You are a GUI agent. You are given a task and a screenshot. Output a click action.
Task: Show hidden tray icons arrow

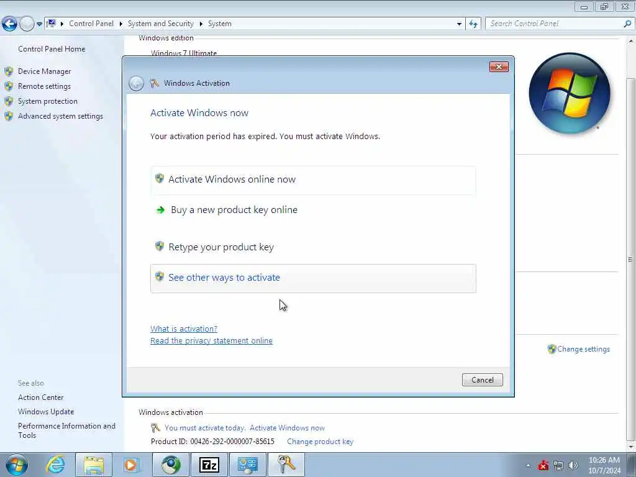click(x=528, y=466)
